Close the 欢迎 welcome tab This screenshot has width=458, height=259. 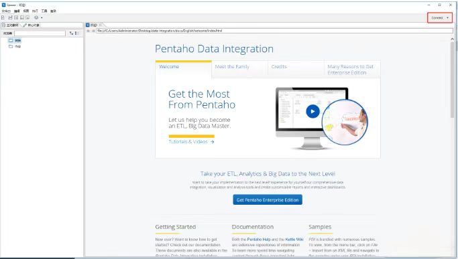[x=101, y=25]
